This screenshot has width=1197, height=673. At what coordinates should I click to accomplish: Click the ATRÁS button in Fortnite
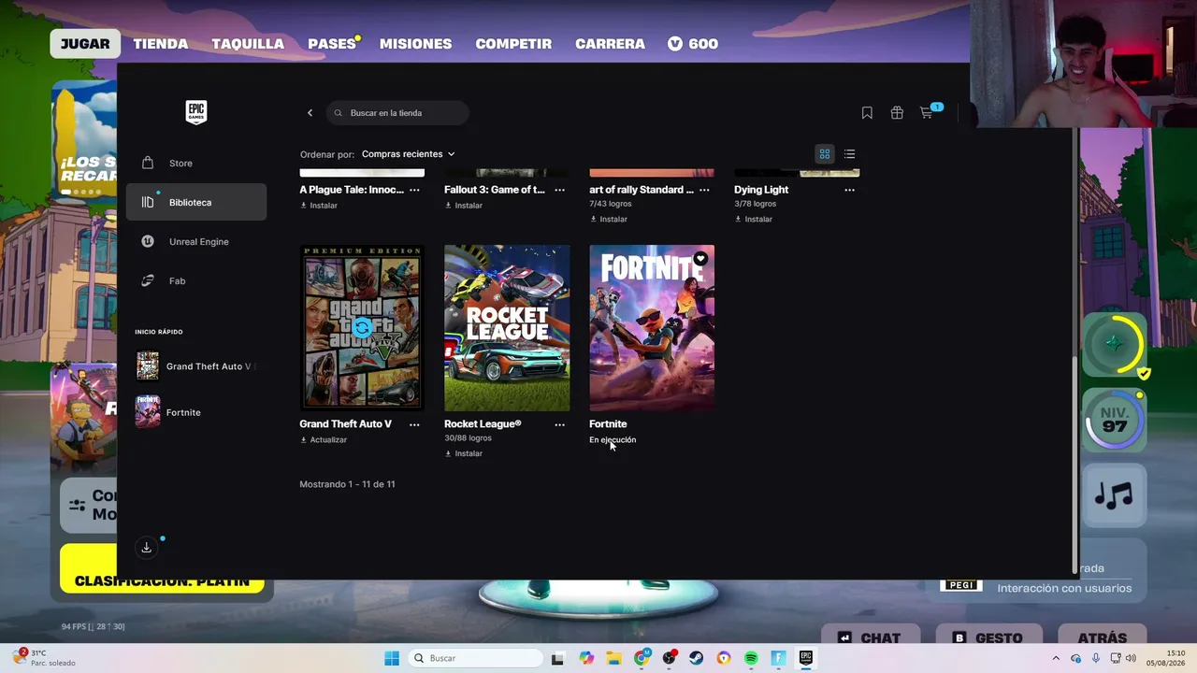coord(1102,637)
